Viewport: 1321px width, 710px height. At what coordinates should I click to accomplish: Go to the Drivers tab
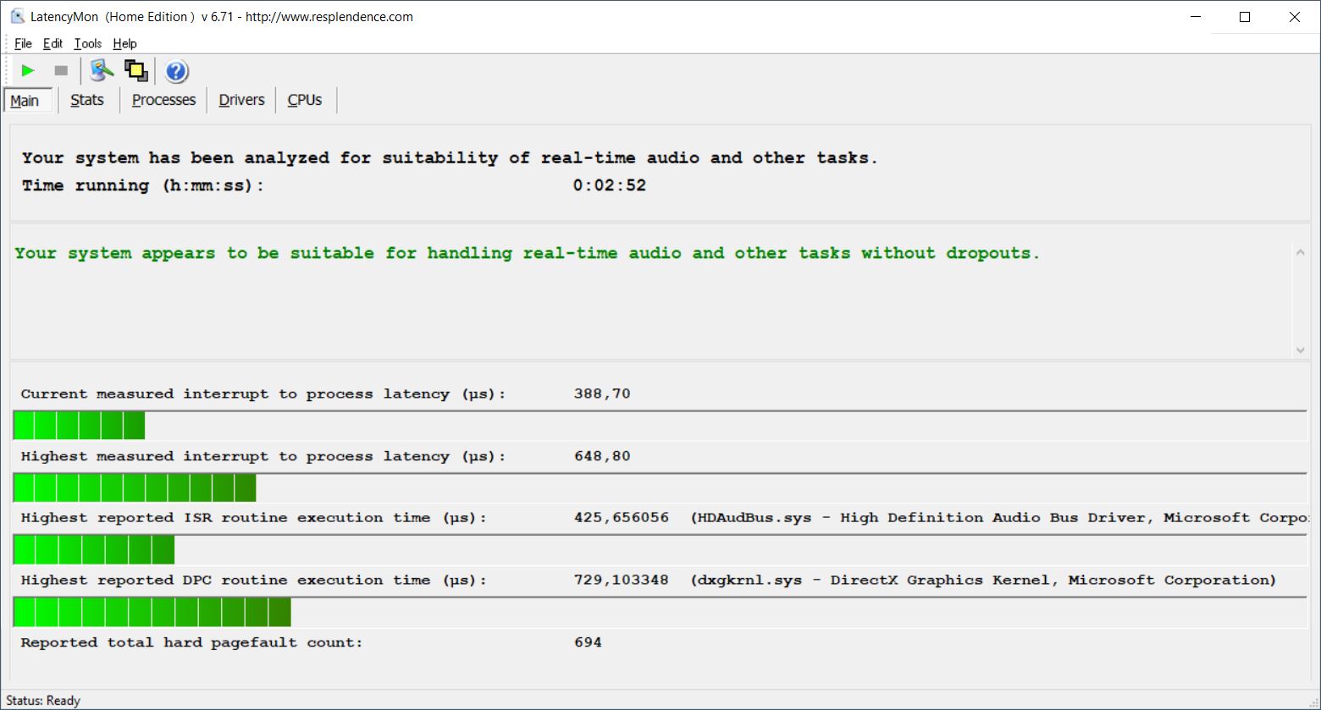[241, 100]
